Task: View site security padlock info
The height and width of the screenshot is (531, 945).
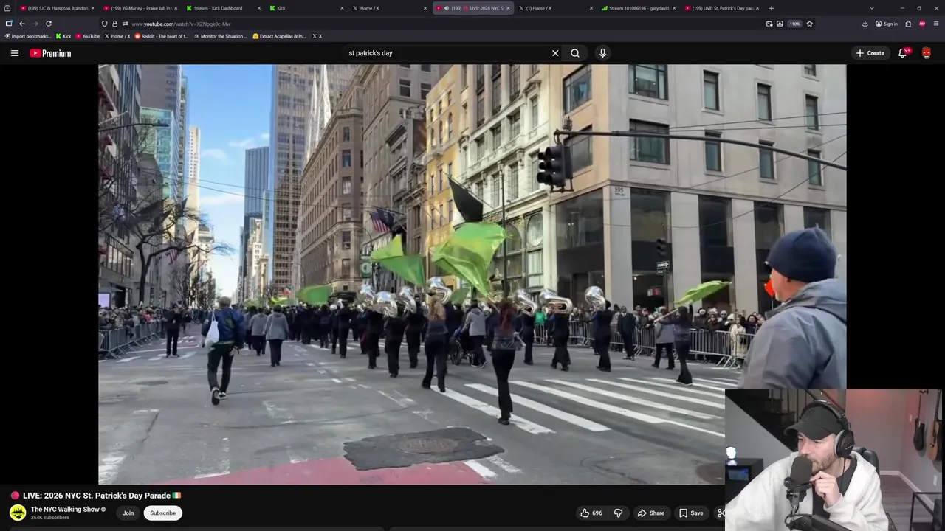Action: click(x=114, y=24)
